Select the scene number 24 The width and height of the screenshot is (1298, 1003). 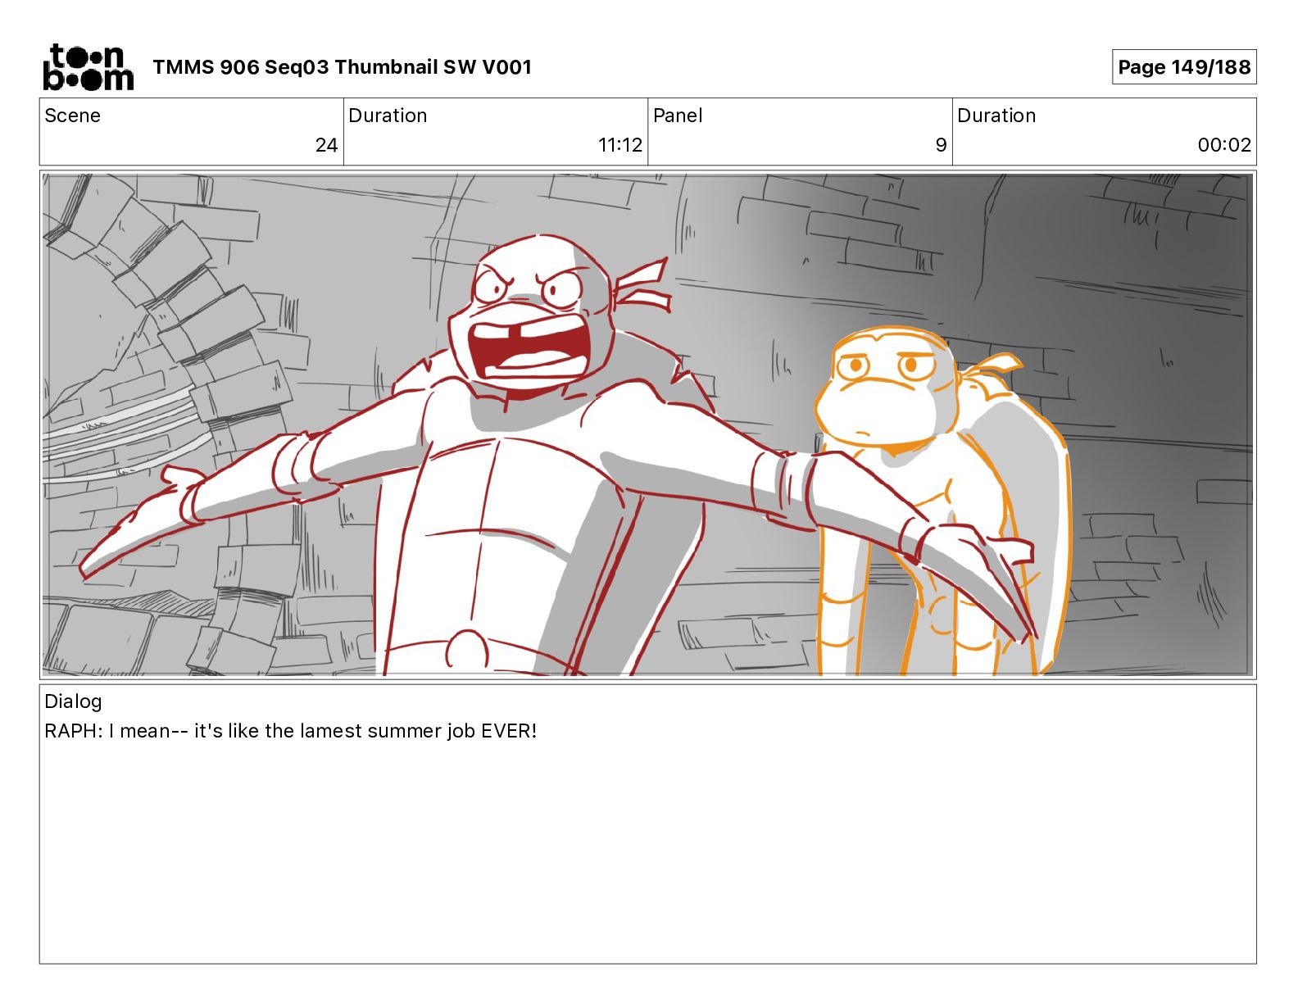coord(326,145)
